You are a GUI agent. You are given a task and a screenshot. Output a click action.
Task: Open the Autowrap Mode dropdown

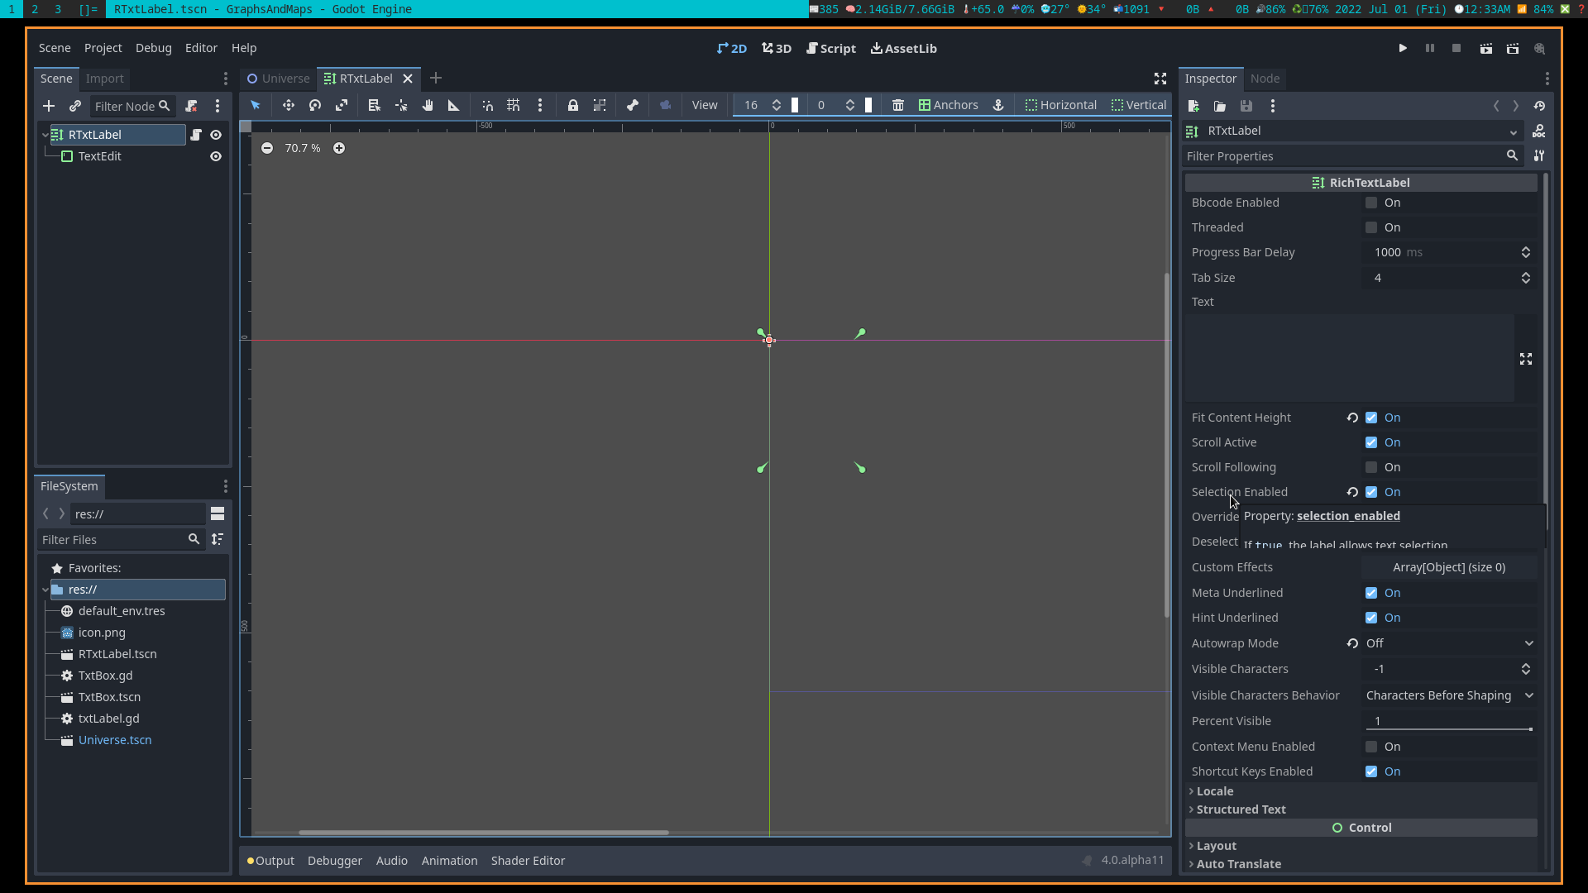click(x=1446, y=642)
